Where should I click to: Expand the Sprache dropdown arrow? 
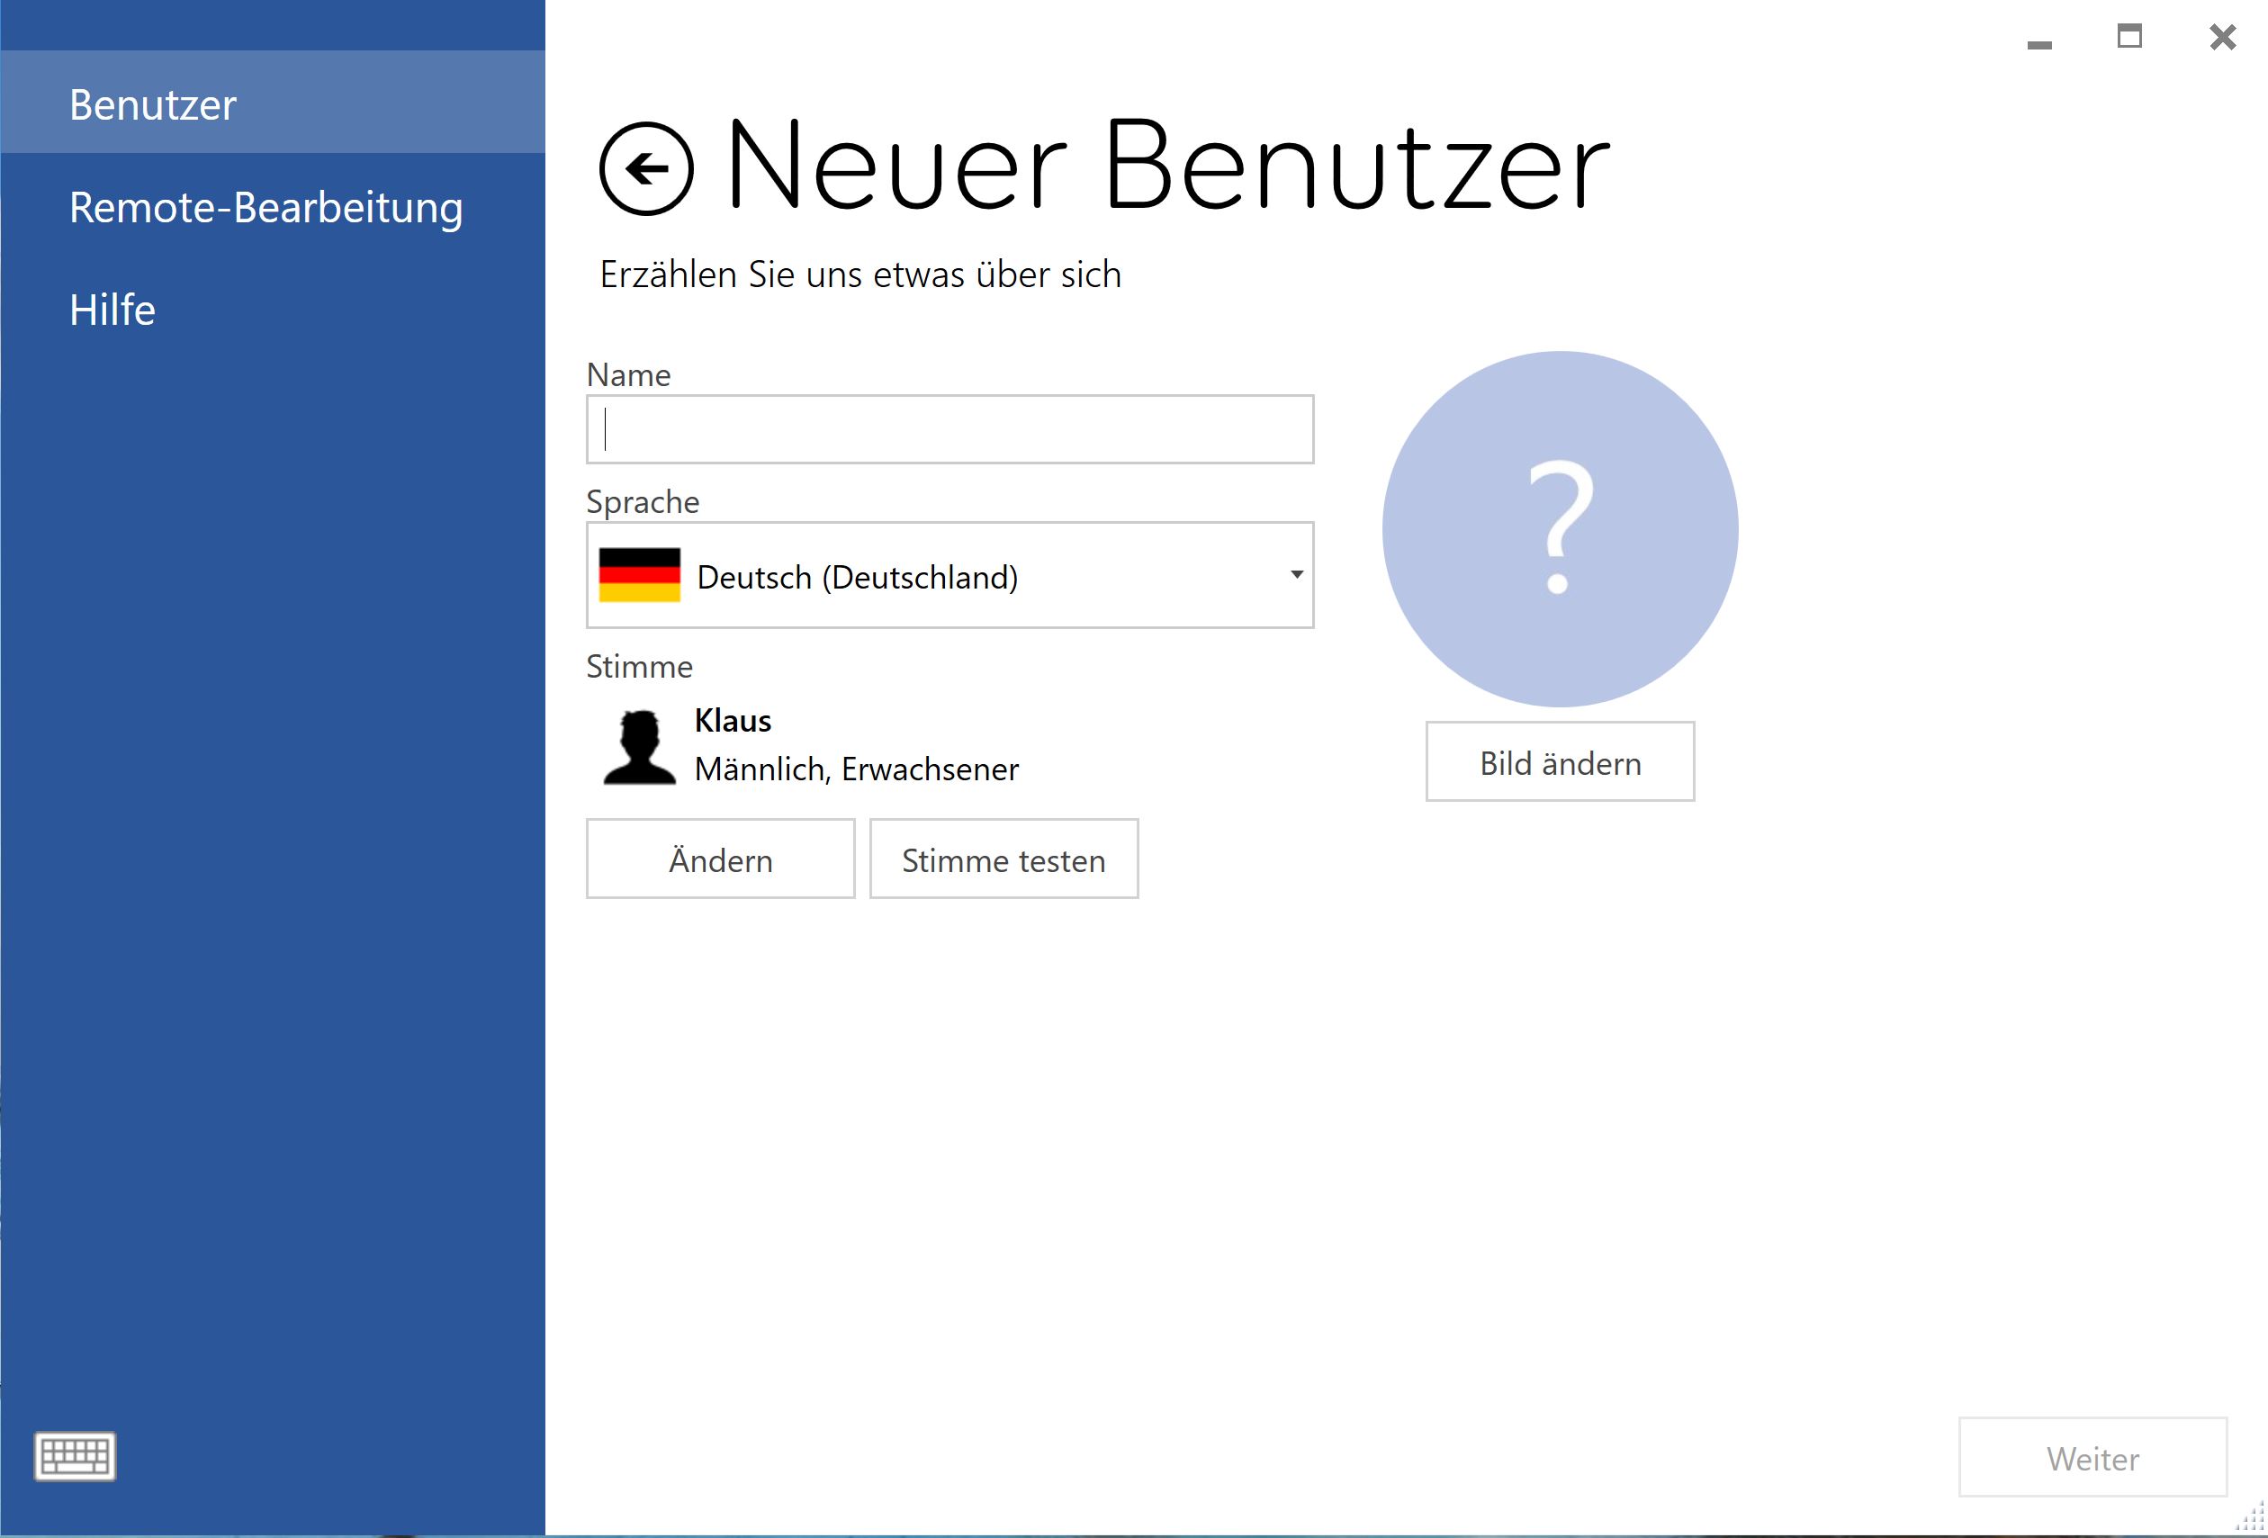pos(1296,575)
